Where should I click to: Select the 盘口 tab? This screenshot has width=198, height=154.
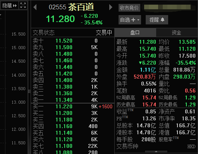click(135, 33)
